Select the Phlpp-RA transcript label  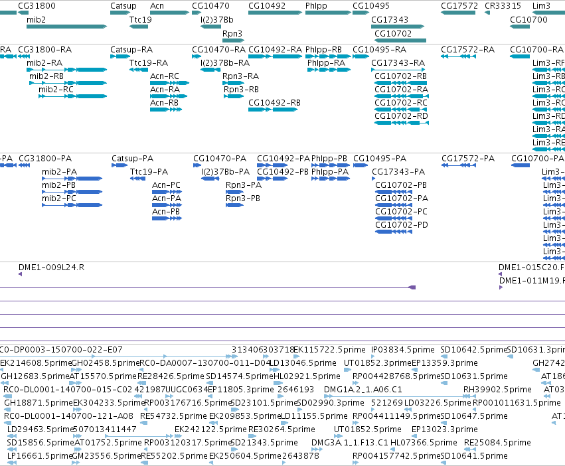tap(326, 62)
